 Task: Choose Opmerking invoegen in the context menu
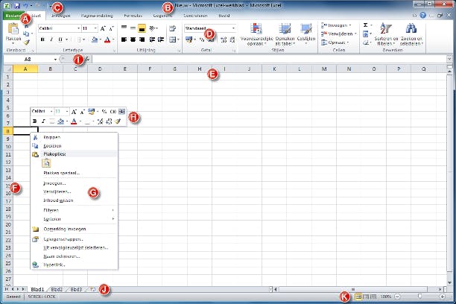click(x=74, y=229)
